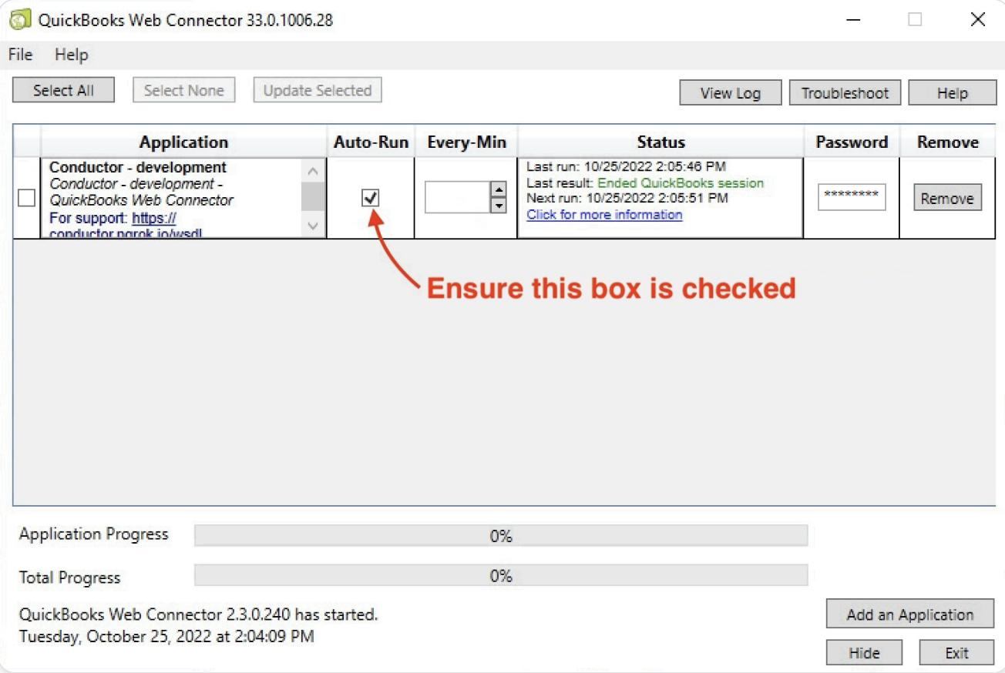
Task: Click the 'Last run: 10/25/2022 2:05:46 PM' text
Action: tap(627, 166)
